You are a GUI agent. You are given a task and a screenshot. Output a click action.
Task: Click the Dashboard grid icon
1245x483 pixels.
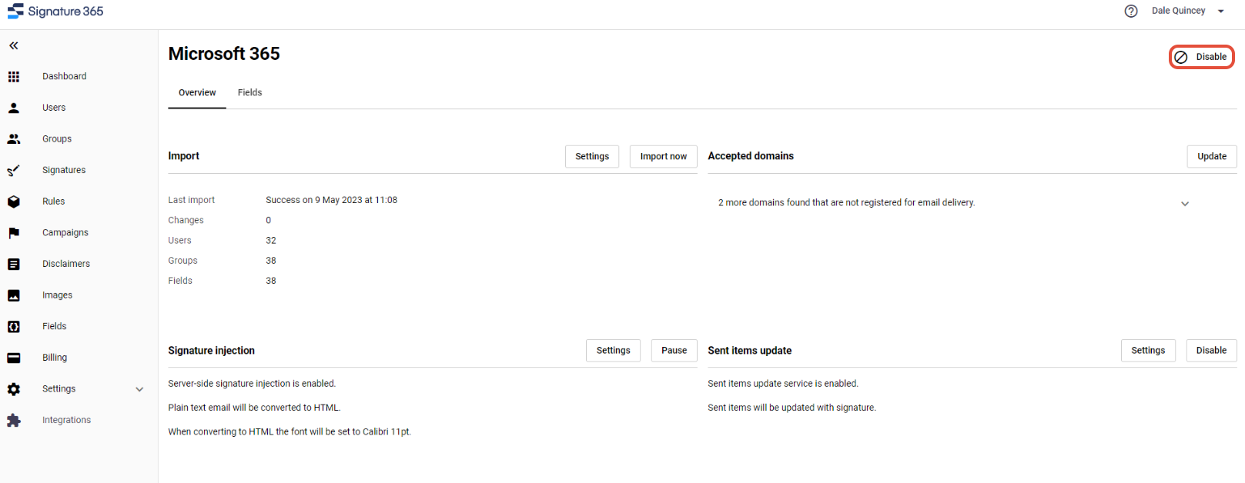pyautogui.click(x=14, y=76)
